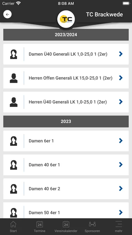This screenshot has width=132, height=235.
Task: Tap the female avatar beside Damen 6er 1
Action: [x=13, y=141]
